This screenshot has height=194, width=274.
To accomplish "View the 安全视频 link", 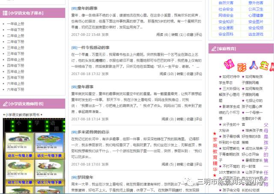I will tap(256, 28).
